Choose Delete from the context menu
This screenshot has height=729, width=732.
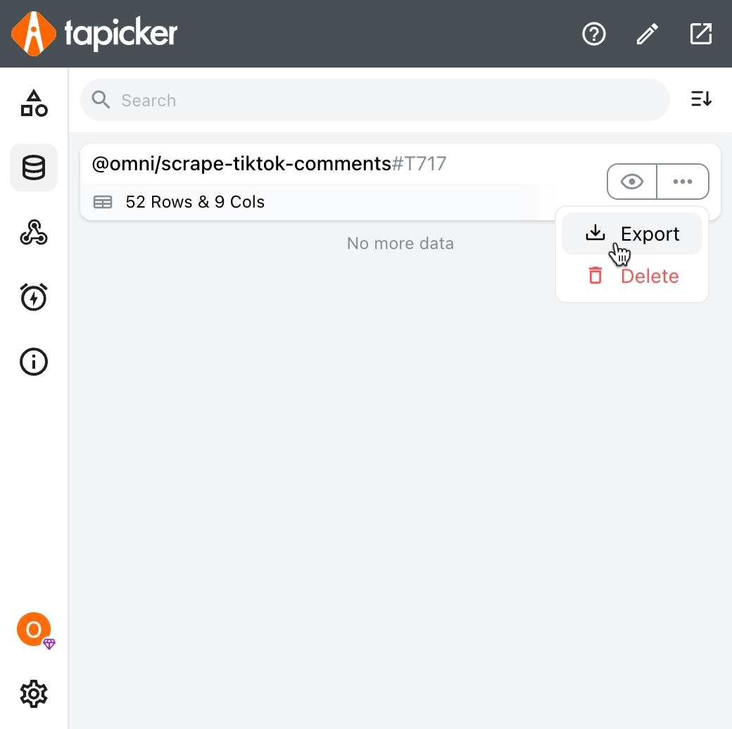(632, 276)
